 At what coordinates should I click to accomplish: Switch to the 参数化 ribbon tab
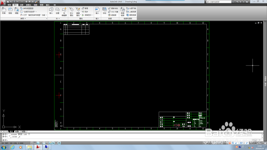pyautogui.click(x=29, y=5)
